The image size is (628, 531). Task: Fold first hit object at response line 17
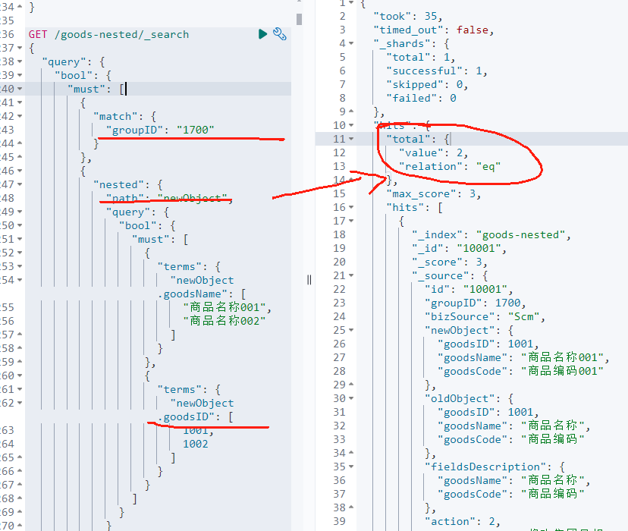coord(351,221)
